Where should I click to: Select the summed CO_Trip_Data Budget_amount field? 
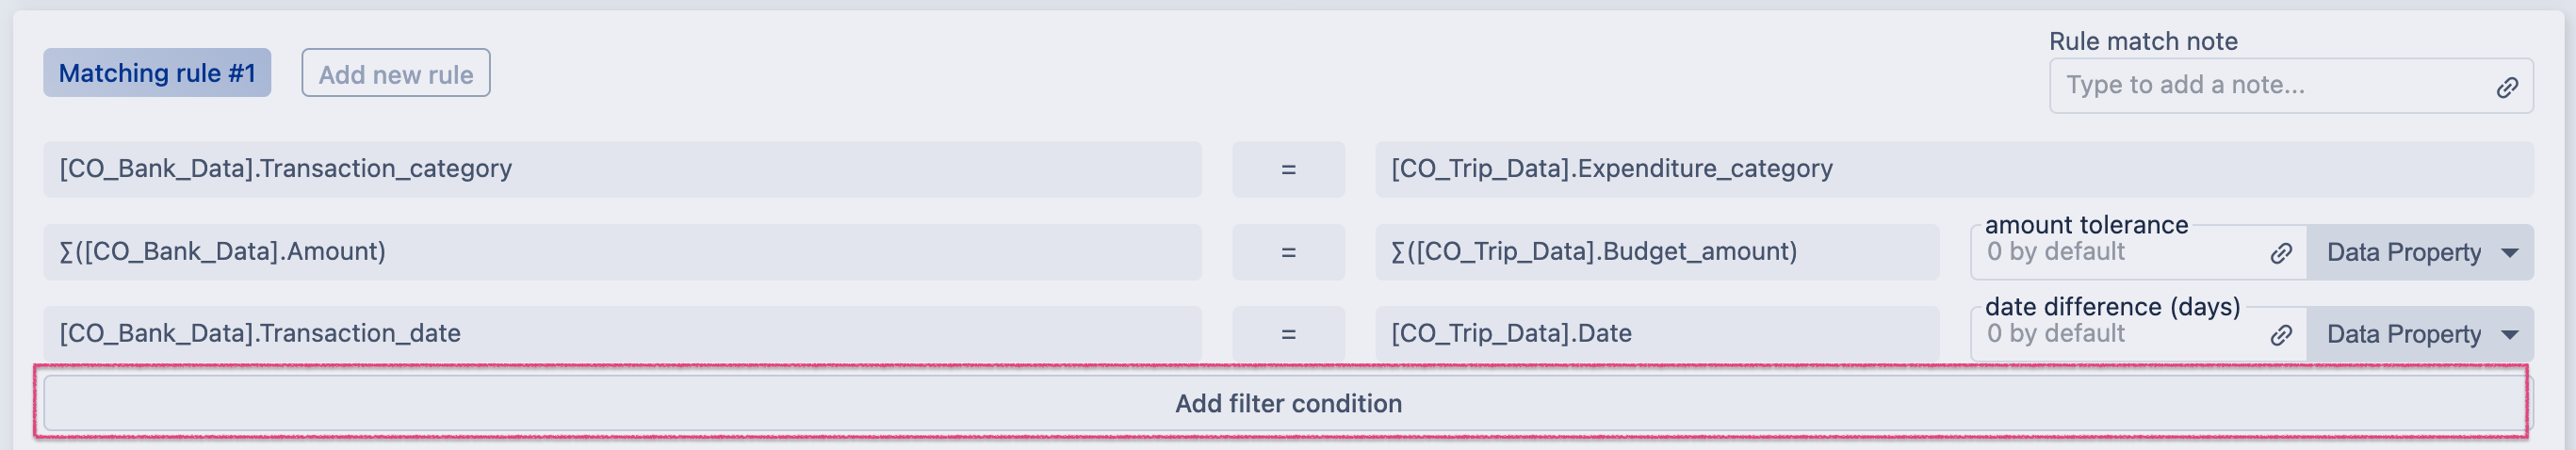point(1656,252)
